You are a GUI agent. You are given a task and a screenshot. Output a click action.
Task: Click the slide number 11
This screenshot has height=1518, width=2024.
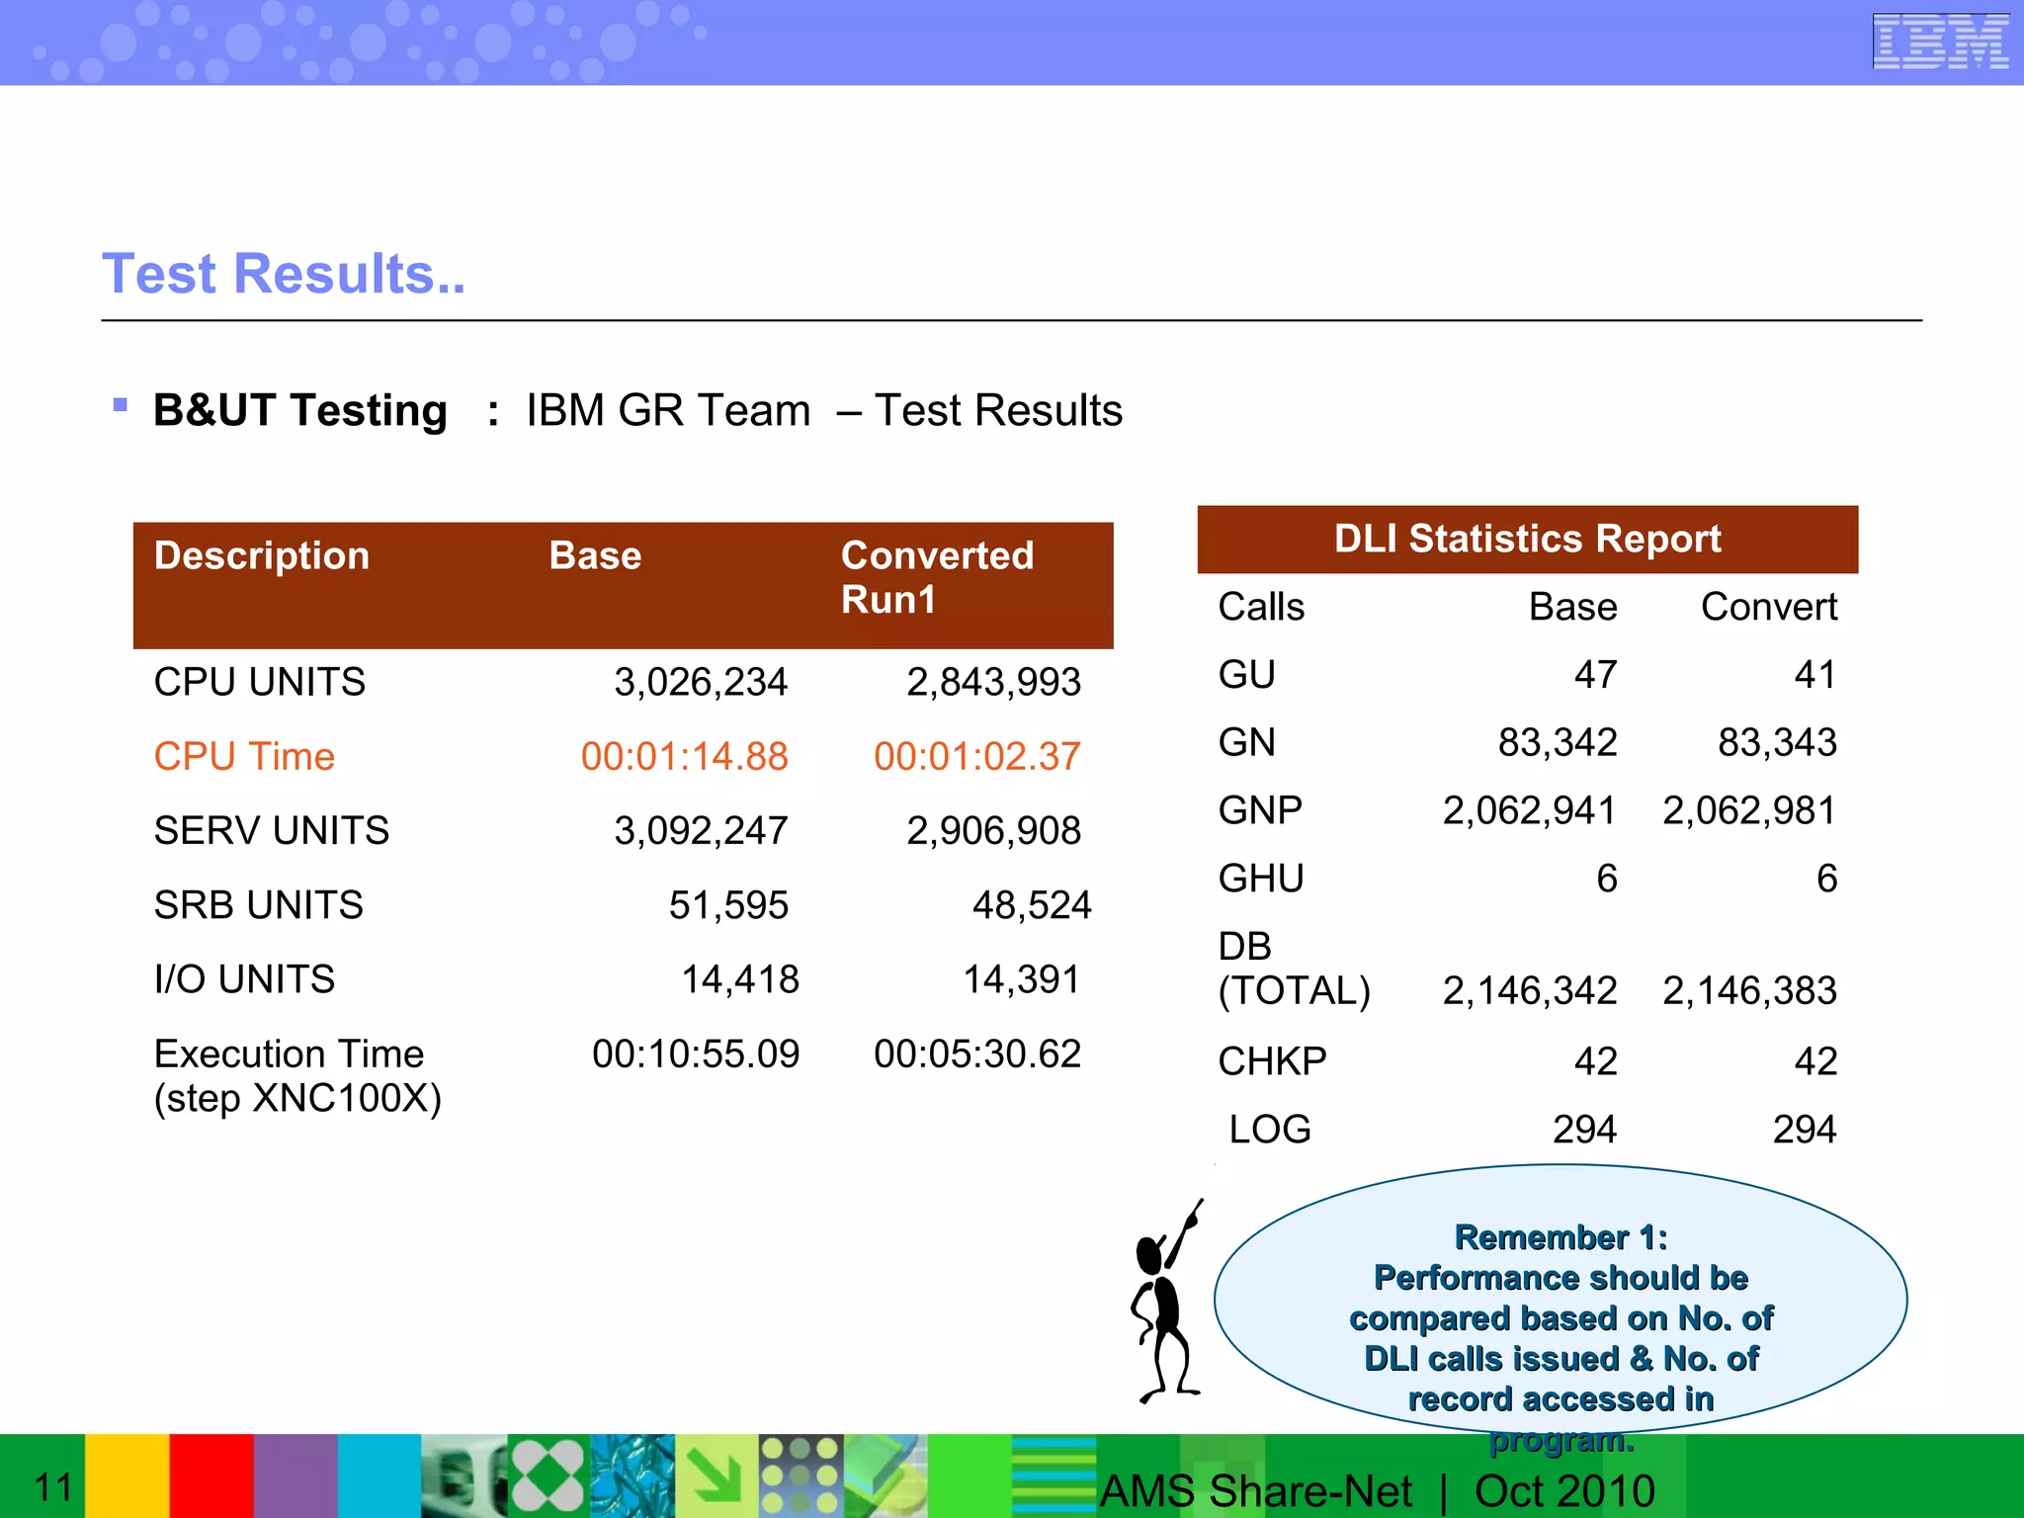point(53,1487)
